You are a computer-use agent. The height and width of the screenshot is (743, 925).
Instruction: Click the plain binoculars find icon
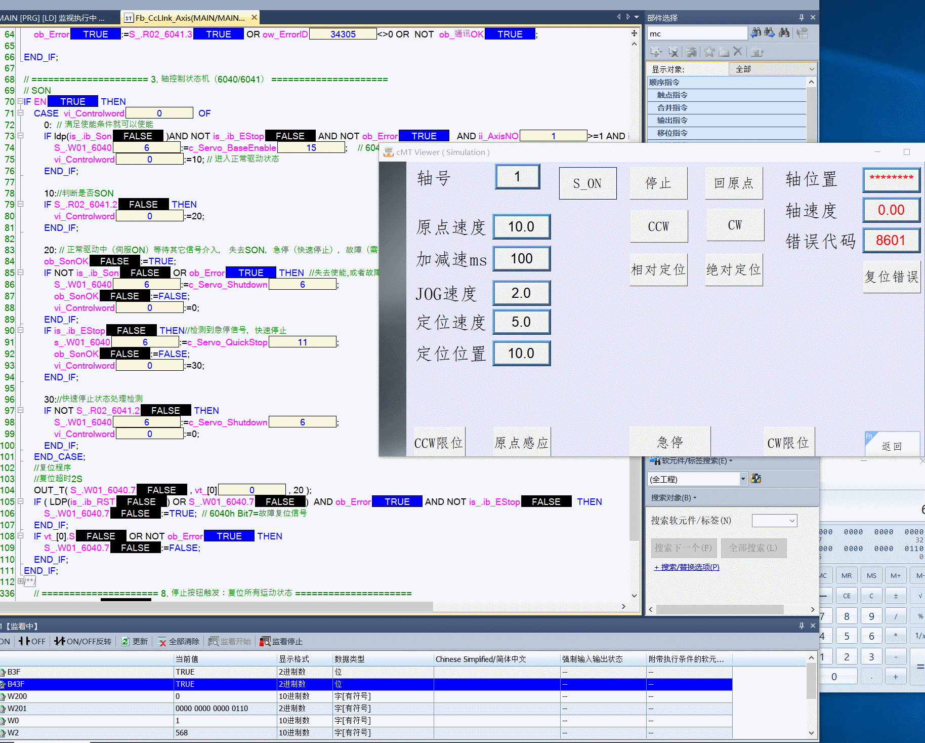pos(784,33)
